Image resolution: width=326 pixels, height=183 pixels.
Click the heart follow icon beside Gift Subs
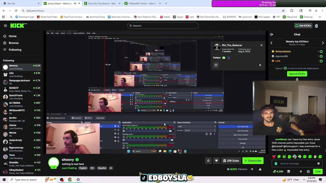[x=216, y=161]
